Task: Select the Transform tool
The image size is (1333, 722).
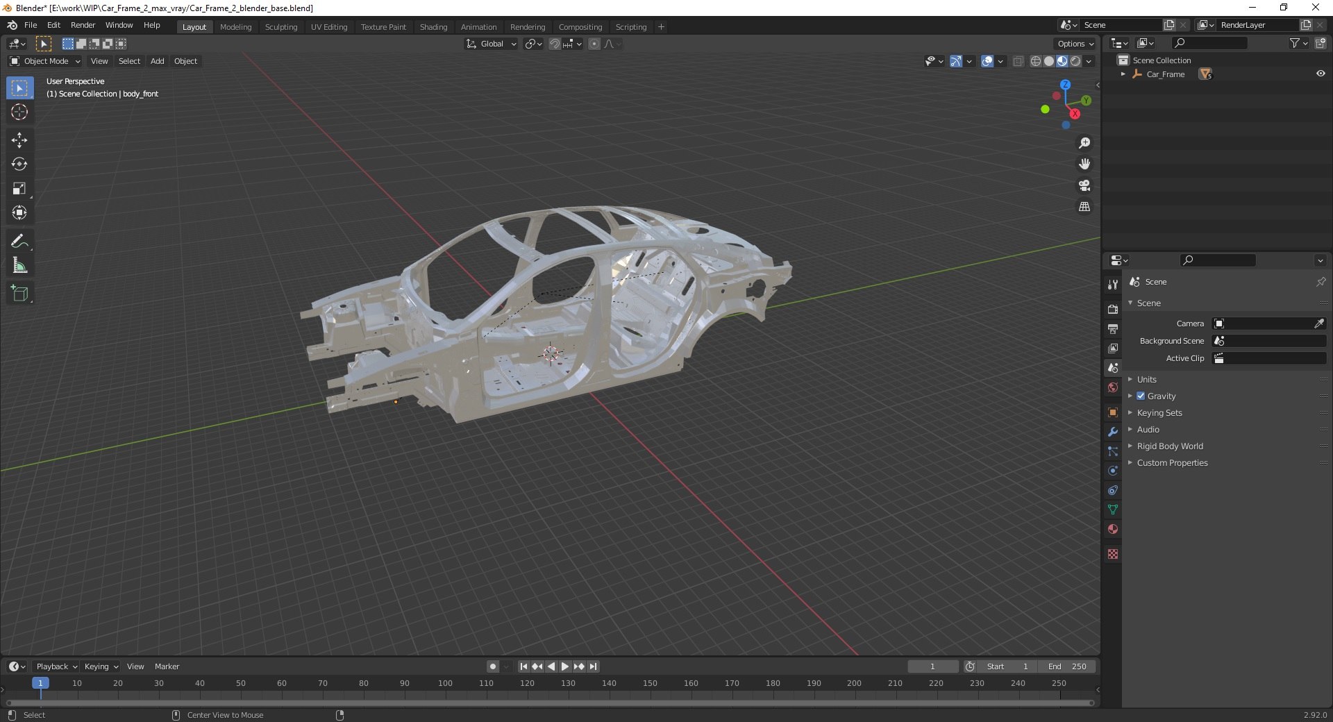Action: click(x=19, y=213)
